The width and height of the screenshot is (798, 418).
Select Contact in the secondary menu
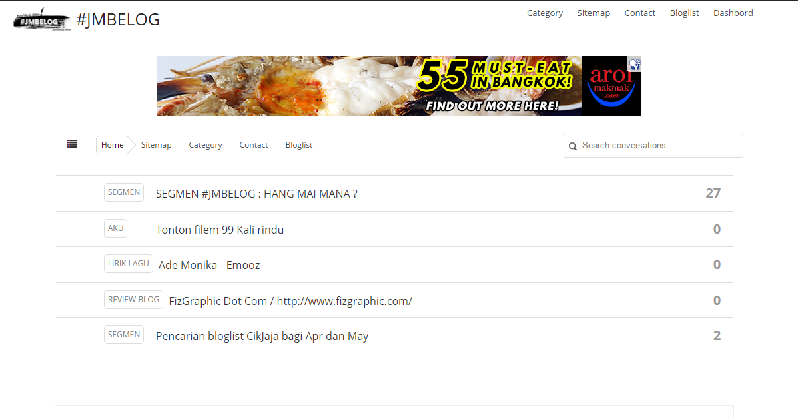[x=253, y=145]
